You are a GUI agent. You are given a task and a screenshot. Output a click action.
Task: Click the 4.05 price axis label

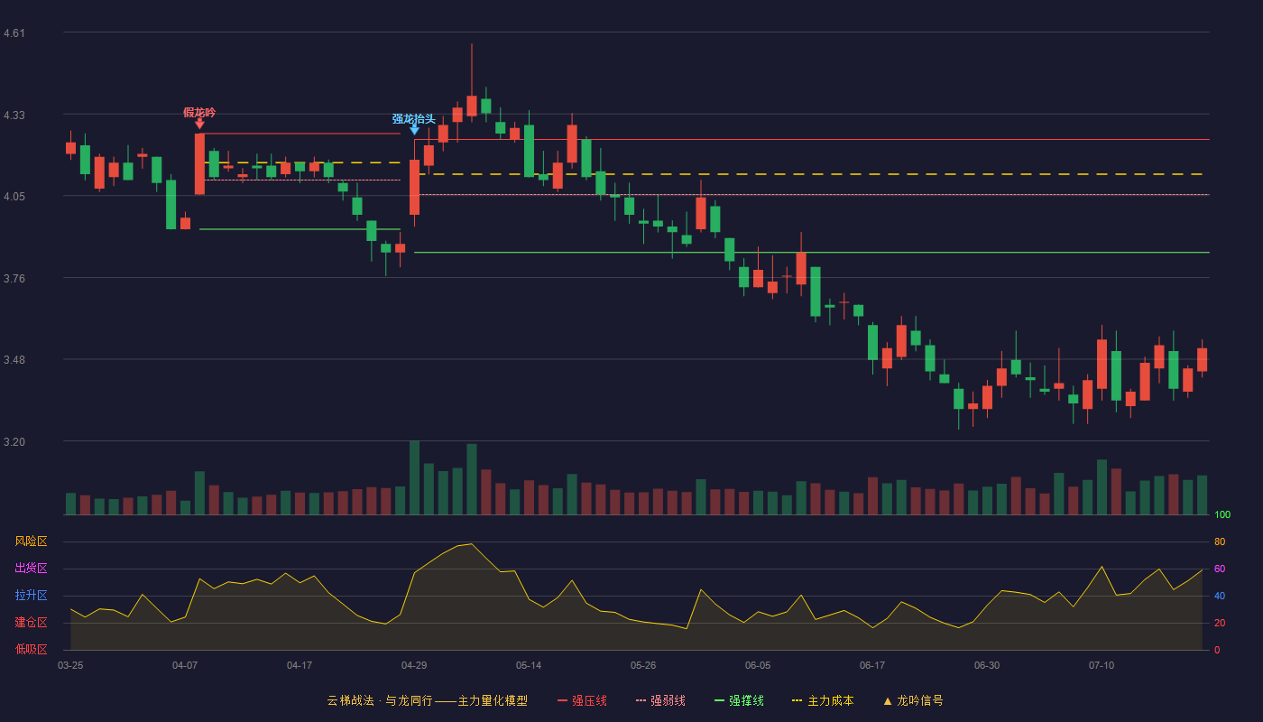(x=14, y=197)
